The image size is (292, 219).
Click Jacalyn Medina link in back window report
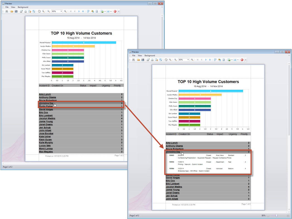pyautogui.click(x=47, y=119)
